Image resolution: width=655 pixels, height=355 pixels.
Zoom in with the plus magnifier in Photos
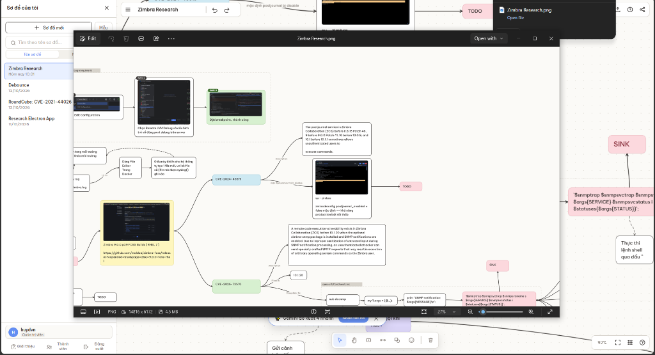point(531,312)
